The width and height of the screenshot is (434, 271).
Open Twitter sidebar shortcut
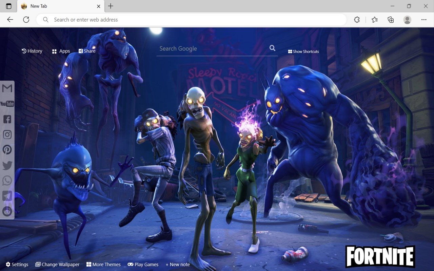point(7,165)
